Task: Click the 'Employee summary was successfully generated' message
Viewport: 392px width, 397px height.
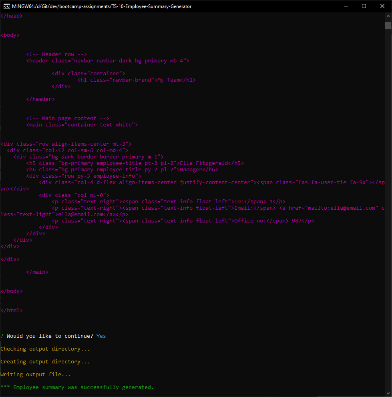Action: (x=77, y=387)
